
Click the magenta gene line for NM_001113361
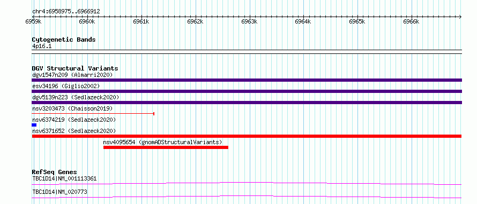coord(247,183)
